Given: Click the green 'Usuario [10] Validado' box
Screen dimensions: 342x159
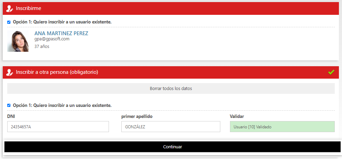Looking at the screenshot, I should (x=282, y=127).
